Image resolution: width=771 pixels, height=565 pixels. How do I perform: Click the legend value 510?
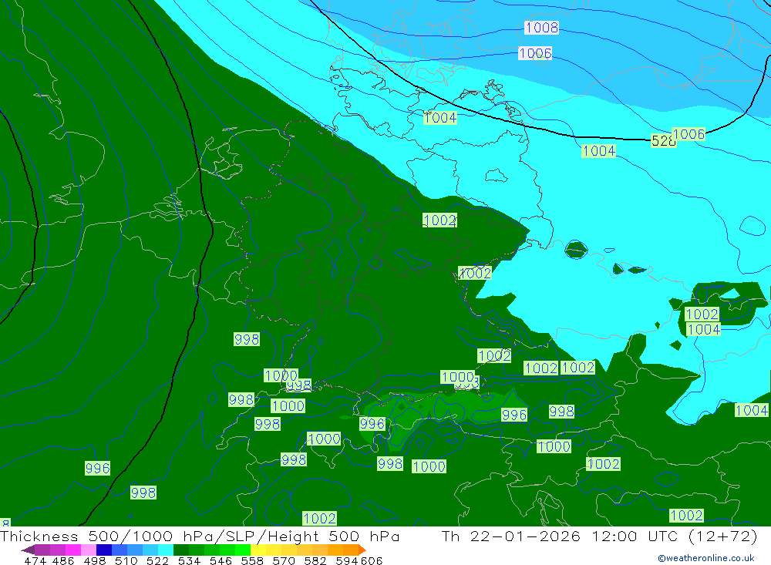pyautogui.click(x=126, y=560)
